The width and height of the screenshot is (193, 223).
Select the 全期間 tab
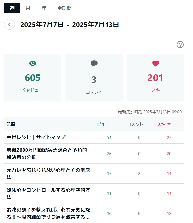64,8
